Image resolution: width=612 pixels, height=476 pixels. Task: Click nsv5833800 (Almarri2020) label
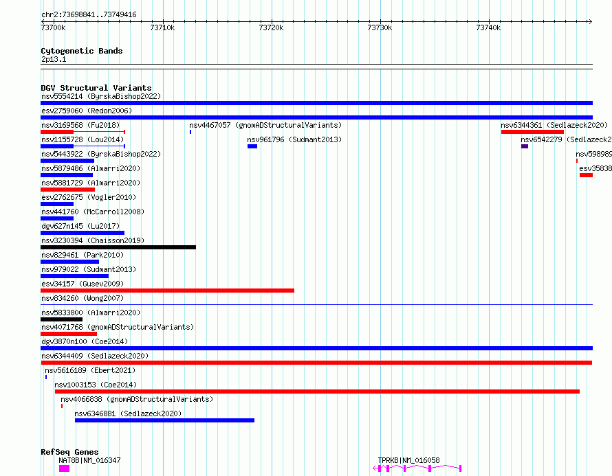pos(91,313)
